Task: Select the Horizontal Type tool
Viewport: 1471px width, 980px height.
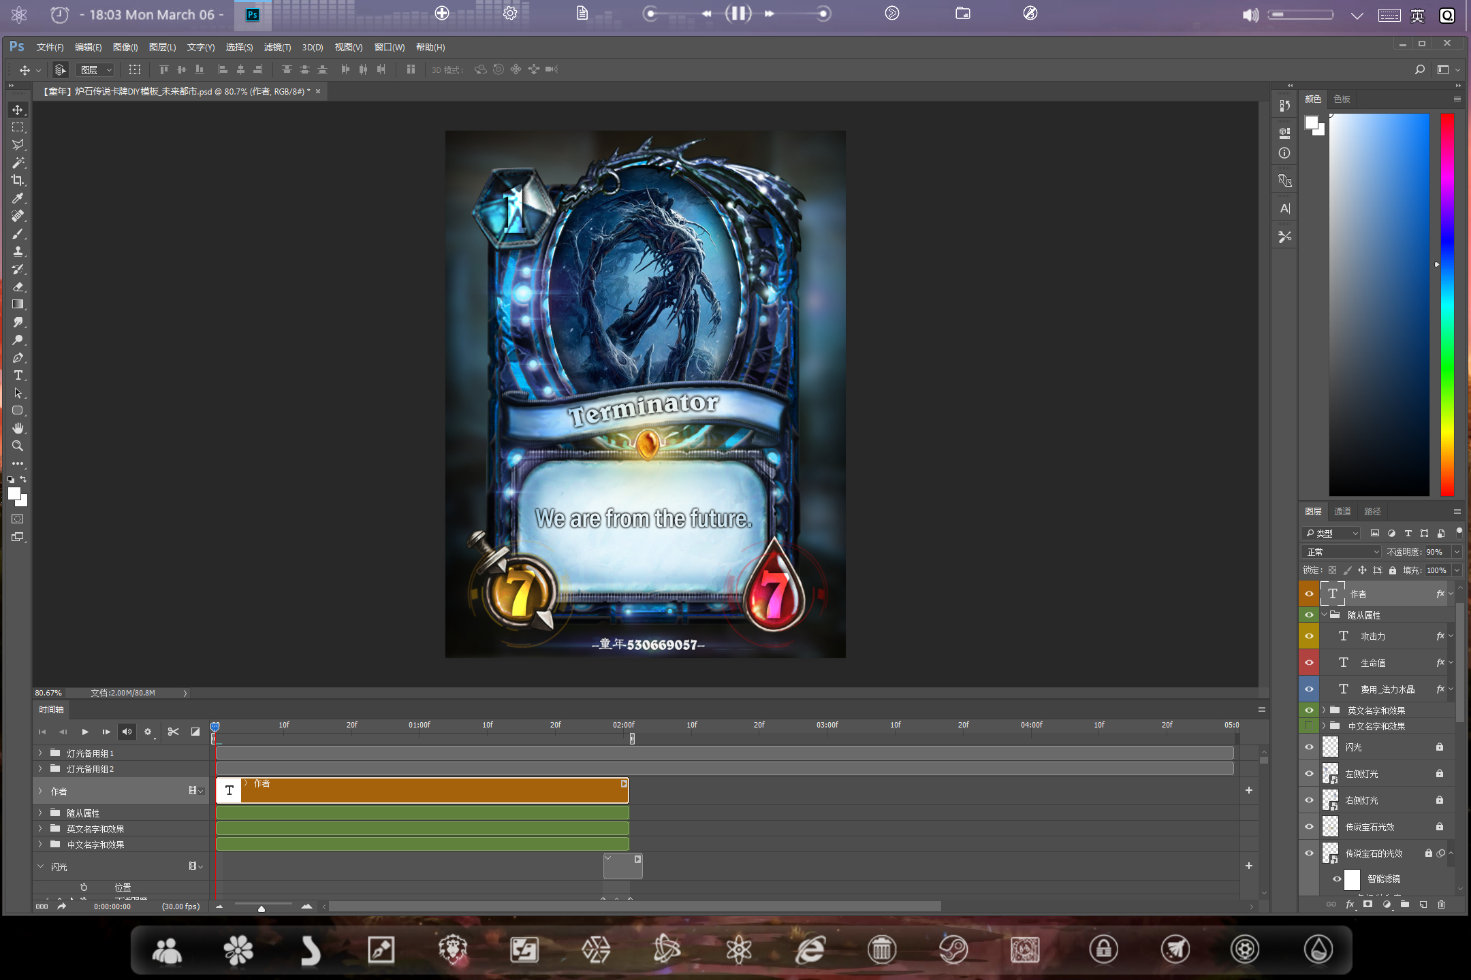Action: (x=18, y=375)
